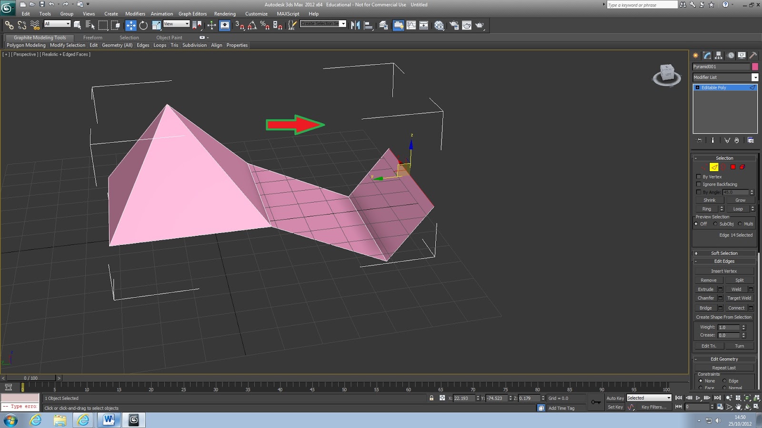This screenshot has height=428, width=762.
Task: Expand the Soft Selection rollout
Action: coord(724,253)
